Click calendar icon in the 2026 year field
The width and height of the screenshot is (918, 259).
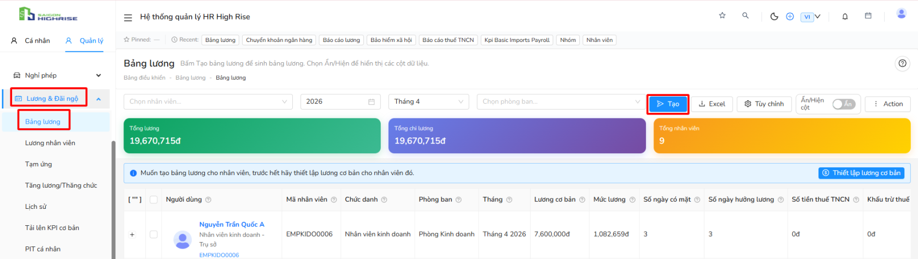click(x=372, y=102)
